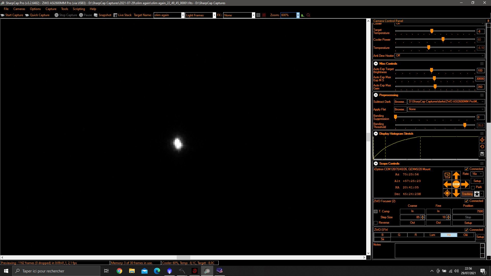Adjust the Target Temperature slider
This screenshot has height=276, width=491.
coord(432,31)
